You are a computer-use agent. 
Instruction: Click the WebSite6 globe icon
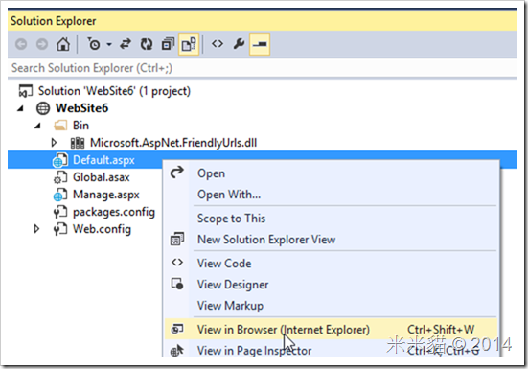(43, 108)
